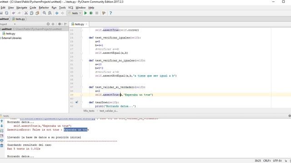
Task: Click the test_validar_si... breadcrumb below editor
Action: click(x=109, y=111)
